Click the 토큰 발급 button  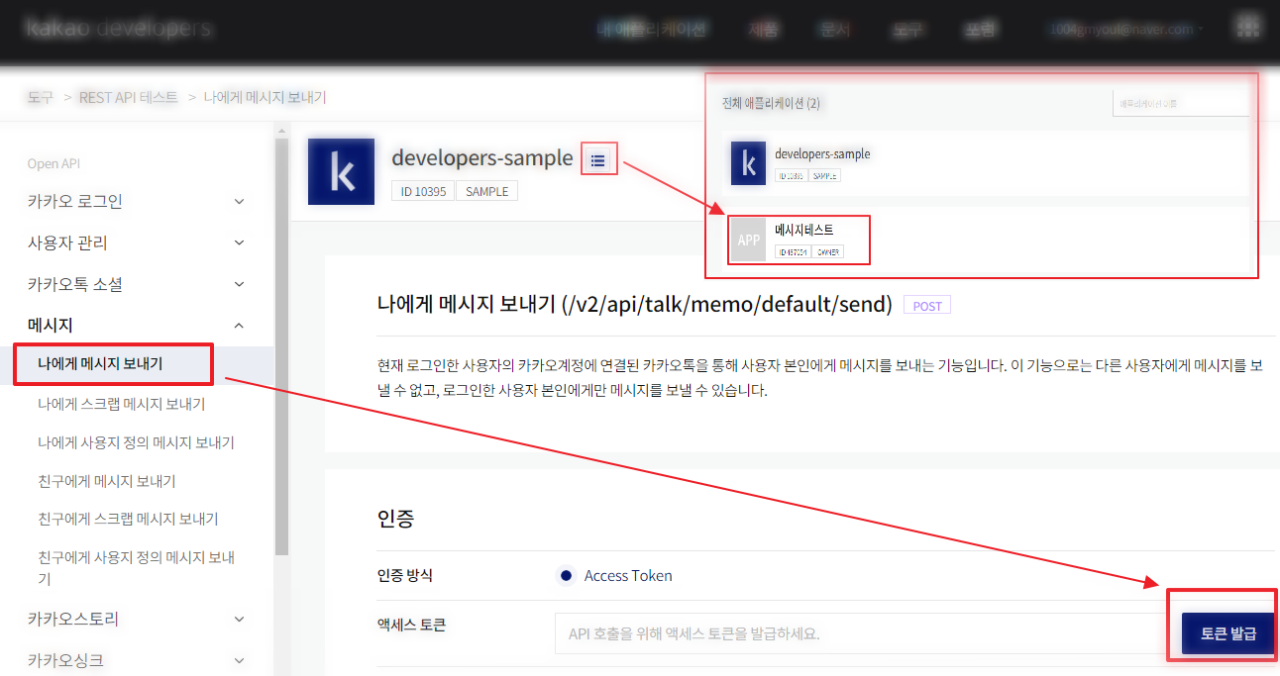[x=1228, y=633]
